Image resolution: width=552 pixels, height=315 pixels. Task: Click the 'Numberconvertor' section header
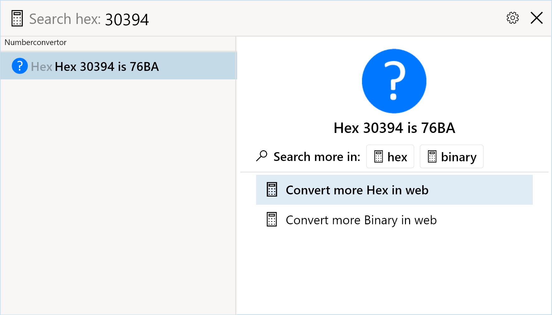[x=35, y=43]
